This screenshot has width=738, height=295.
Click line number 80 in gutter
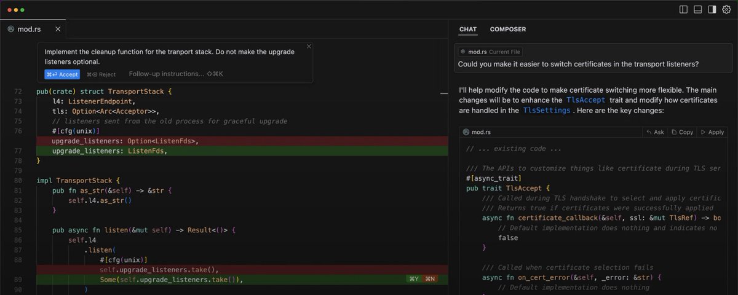pos(18,181)
